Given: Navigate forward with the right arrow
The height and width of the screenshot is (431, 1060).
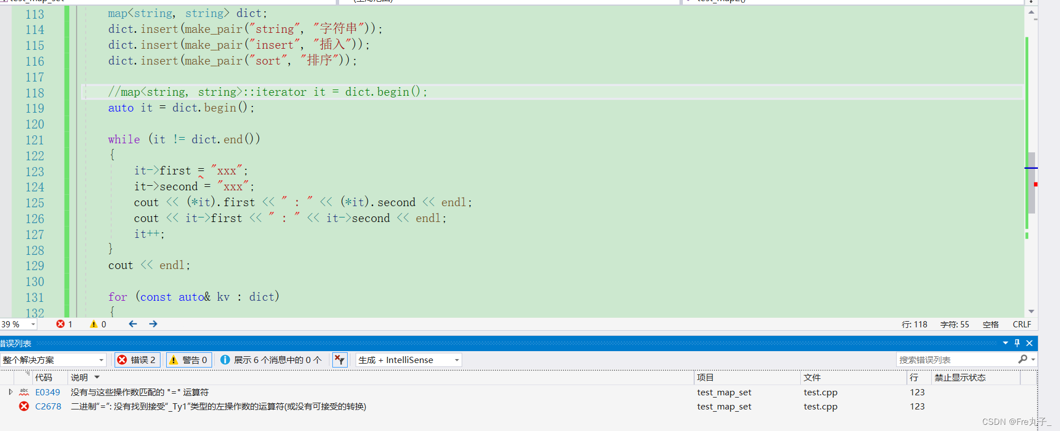Looking at the screenshot, I should click(x=153, y=324).
